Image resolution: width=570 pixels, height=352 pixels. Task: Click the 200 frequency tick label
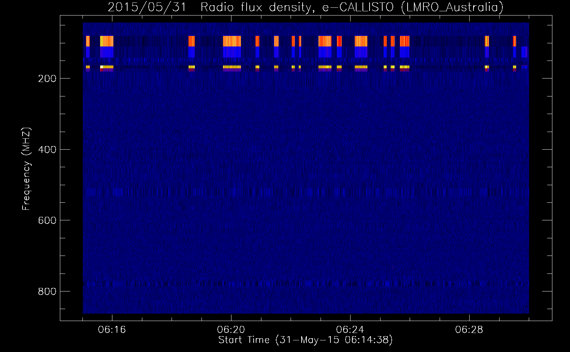click(x=47, y=78)
